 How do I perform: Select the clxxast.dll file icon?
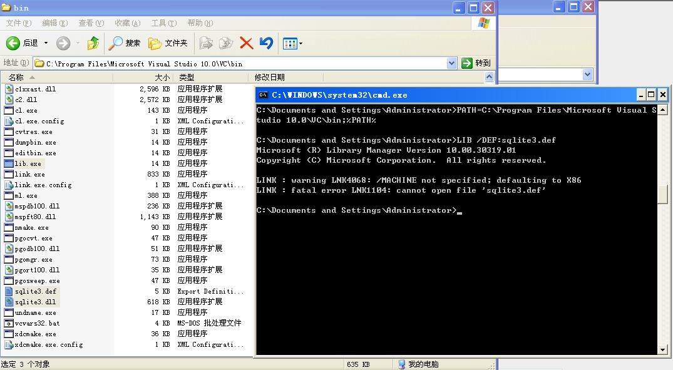click(x=9, y=89)
